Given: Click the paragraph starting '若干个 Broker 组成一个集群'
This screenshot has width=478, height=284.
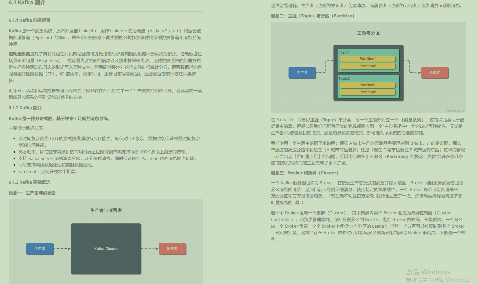Looking at the screenshot, I should (x=368, y=226).
